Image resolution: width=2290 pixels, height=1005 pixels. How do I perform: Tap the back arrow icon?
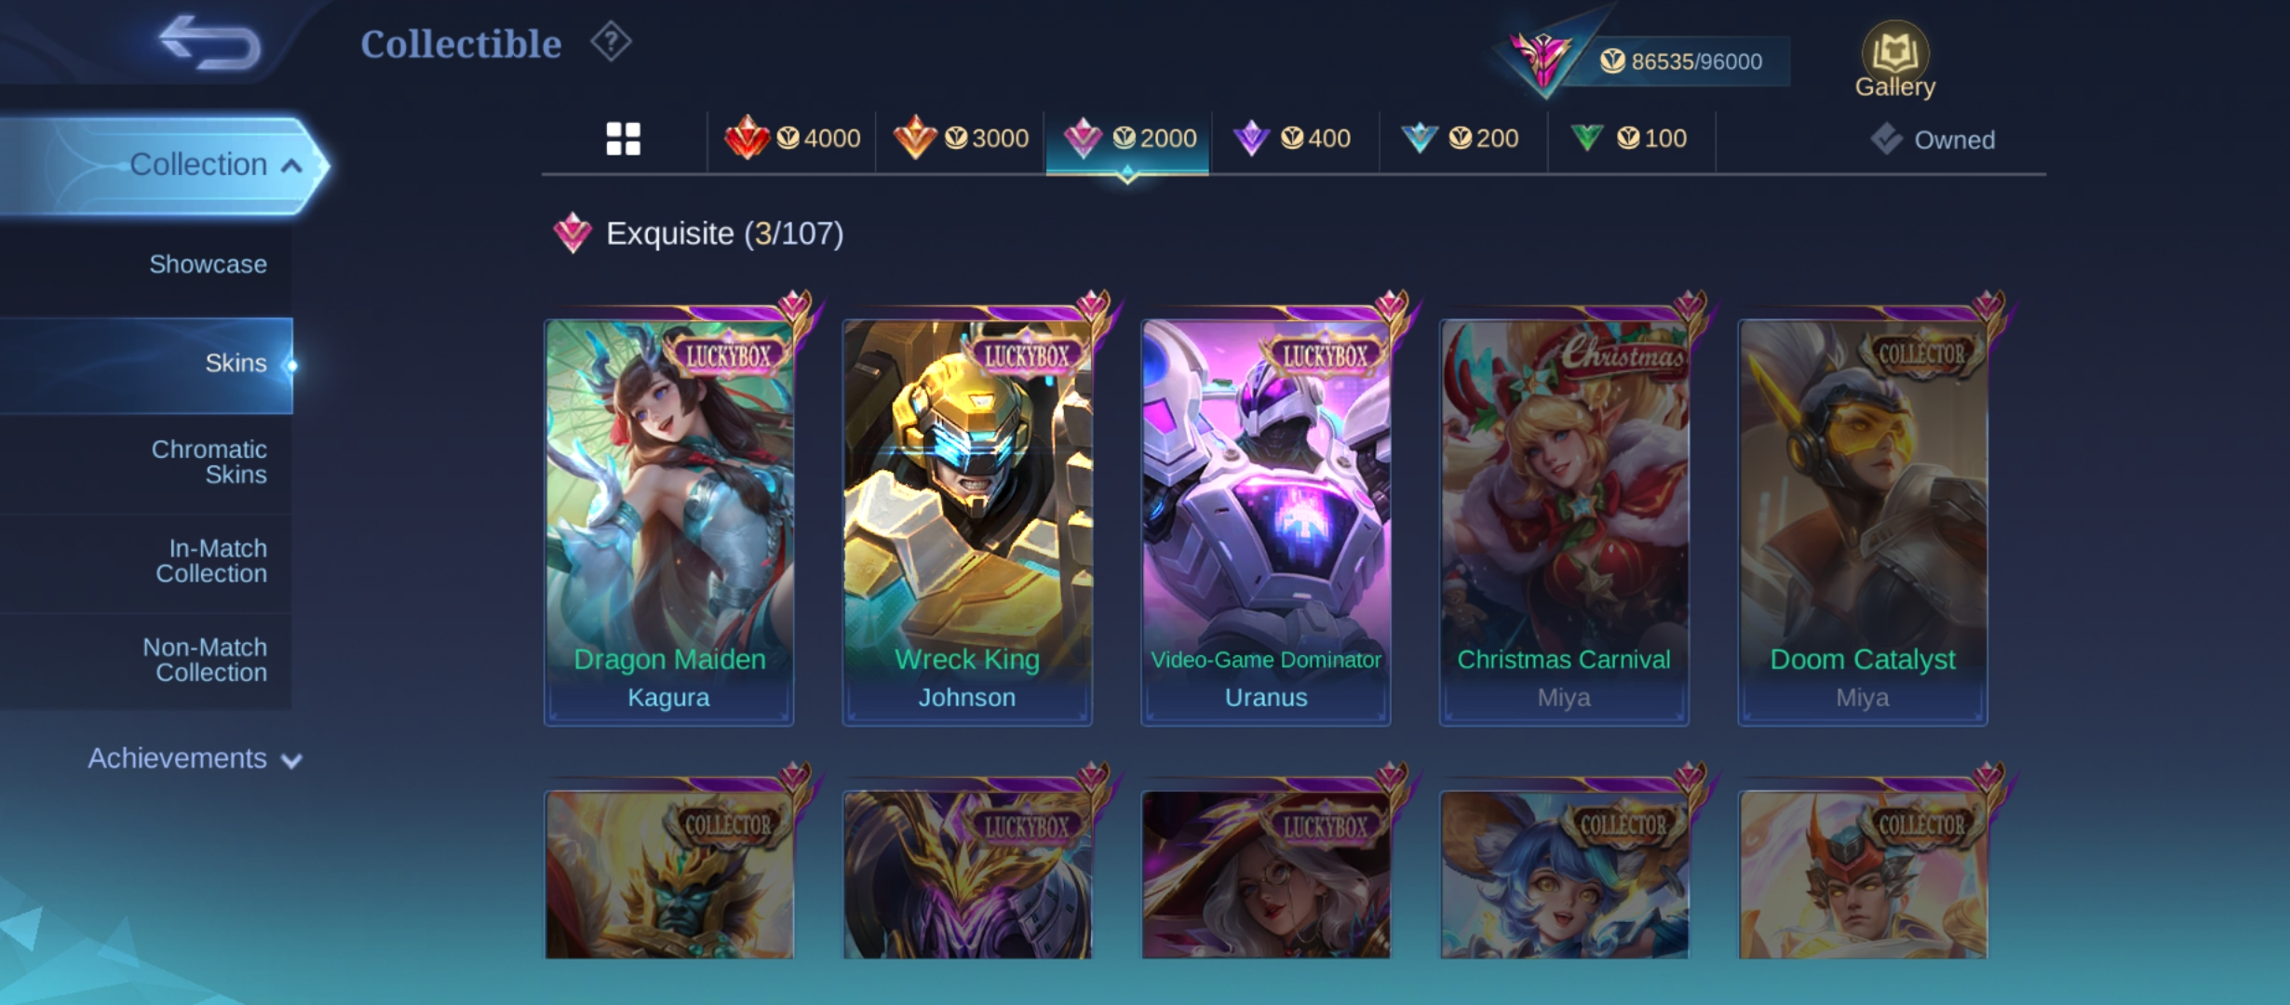pos(209,43)
